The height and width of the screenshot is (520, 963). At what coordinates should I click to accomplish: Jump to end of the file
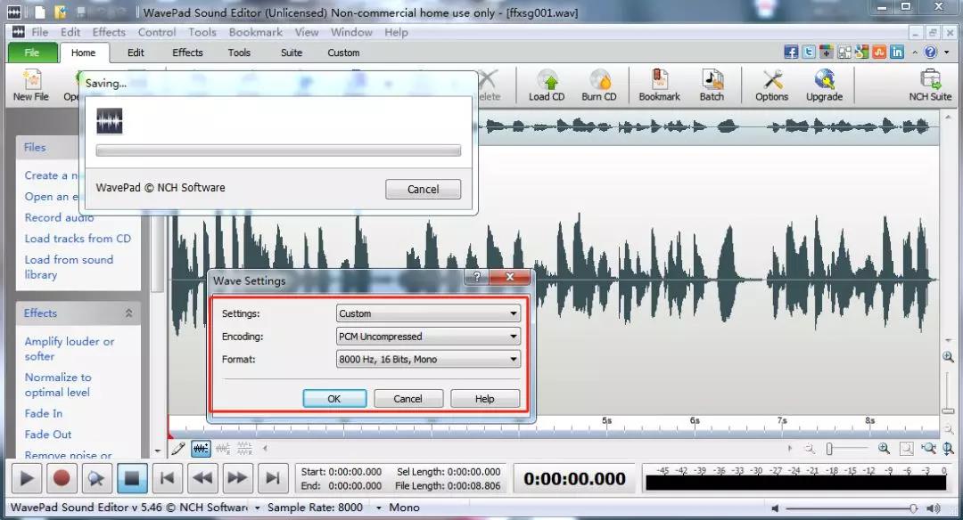[273, 477]
